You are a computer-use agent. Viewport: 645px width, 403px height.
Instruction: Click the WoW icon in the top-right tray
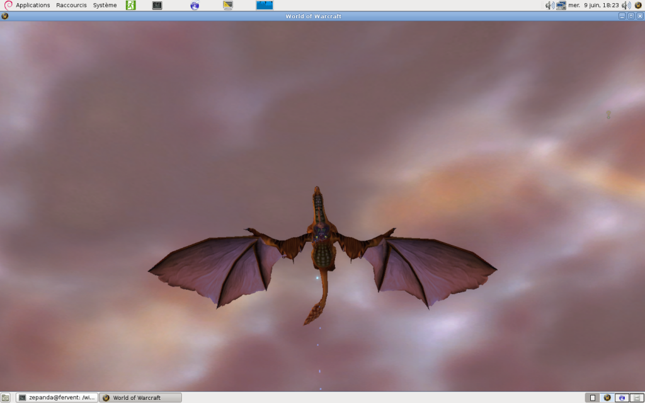(638, 5)
